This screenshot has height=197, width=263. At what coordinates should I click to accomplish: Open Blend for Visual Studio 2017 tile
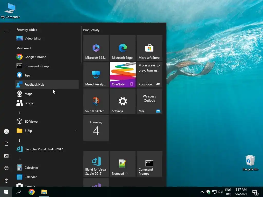(x=96, y=164)
